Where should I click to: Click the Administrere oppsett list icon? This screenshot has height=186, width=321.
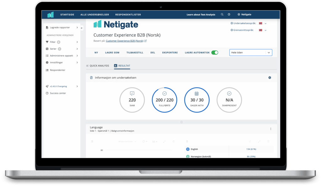click(x=47, y=56)
